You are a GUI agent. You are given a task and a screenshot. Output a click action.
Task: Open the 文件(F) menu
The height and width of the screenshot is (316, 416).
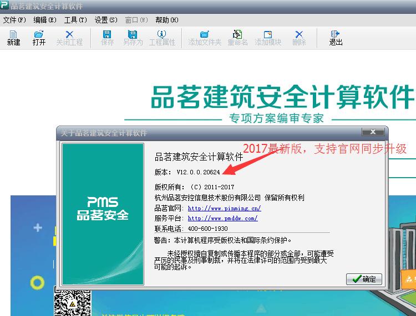click(x=14, y=20)
